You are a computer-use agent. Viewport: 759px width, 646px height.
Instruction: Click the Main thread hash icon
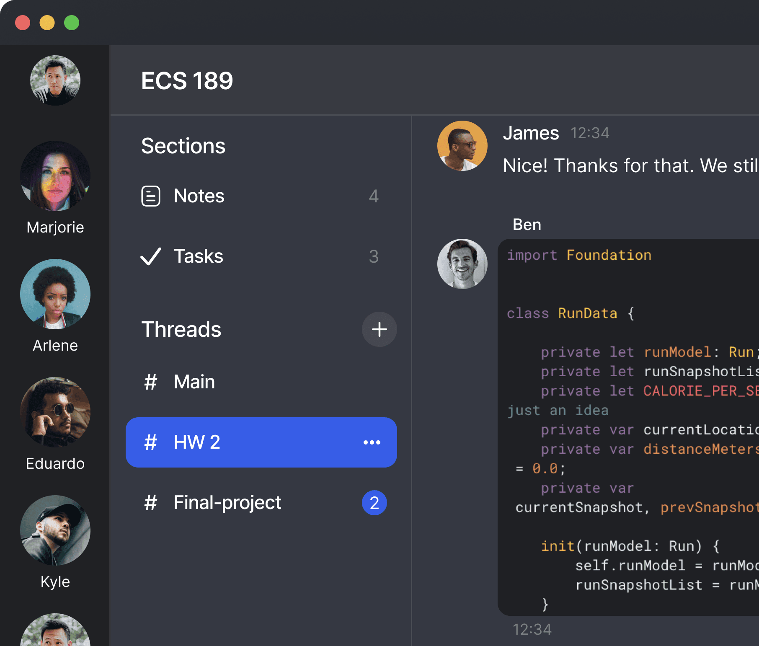tap(151, 382)
